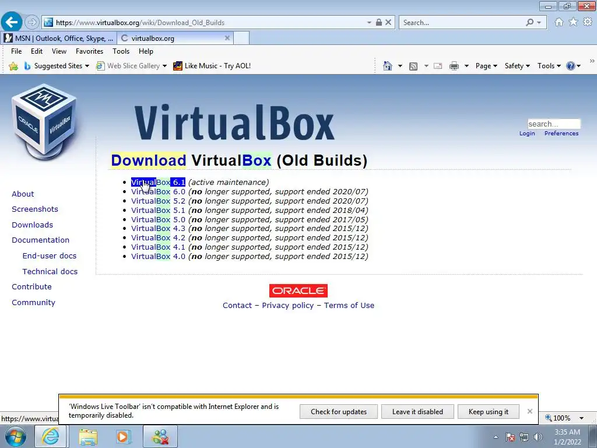Launch Windows Media Player from taskbar

pos(123,436)
